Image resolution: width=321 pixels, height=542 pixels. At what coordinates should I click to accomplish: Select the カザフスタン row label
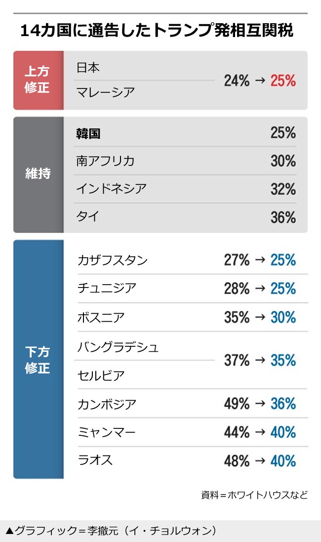[x=112, y=260]
